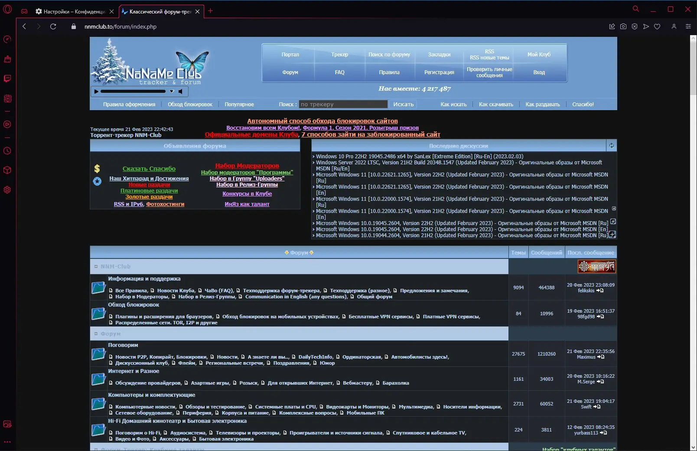Switch to the Настройки – Конфиденциальность tab
The image size is (697, 451).
point(75,12)
